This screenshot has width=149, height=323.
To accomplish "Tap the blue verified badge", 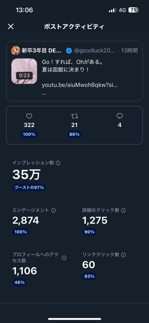I will [x=69, y=51].
